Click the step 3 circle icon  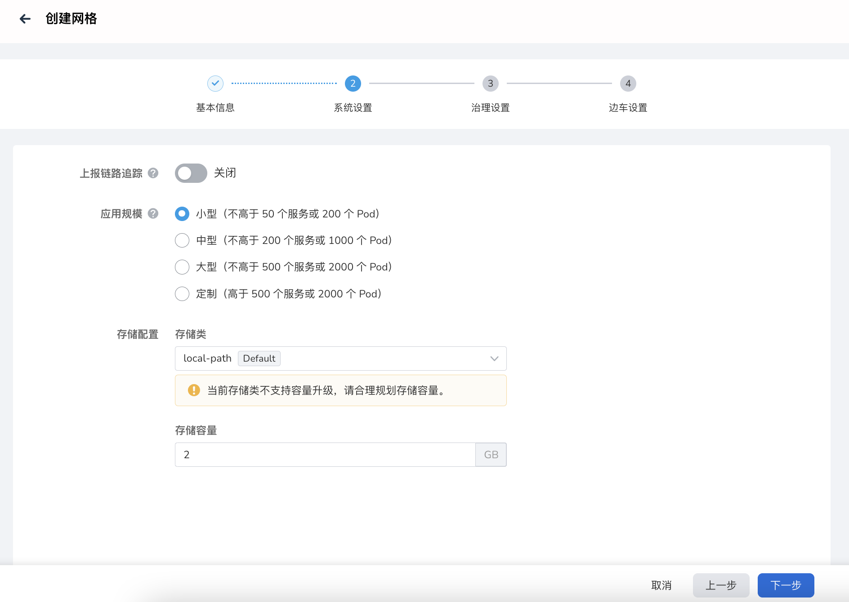click(491, 83)
